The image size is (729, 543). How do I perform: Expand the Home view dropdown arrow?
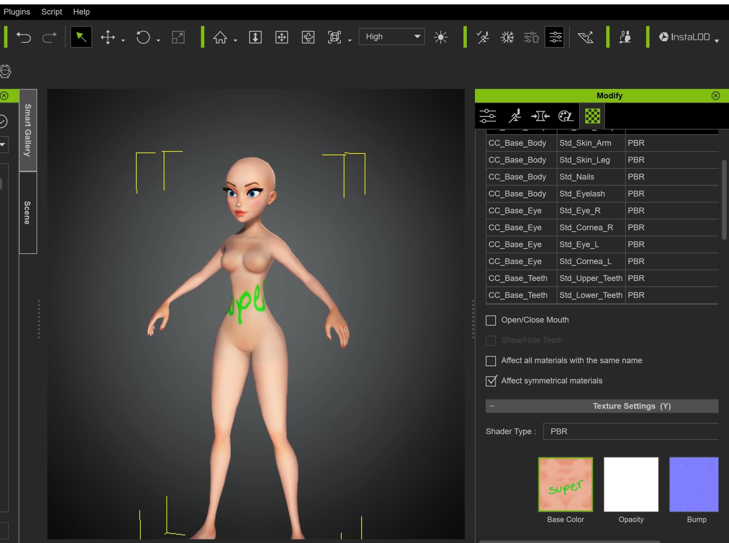coord(235,40)
